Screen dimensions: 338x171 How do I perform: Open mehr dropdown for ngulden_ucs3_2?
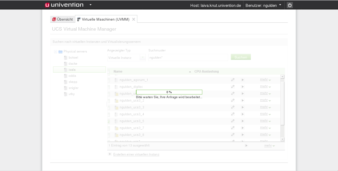(x=265, y=100)
